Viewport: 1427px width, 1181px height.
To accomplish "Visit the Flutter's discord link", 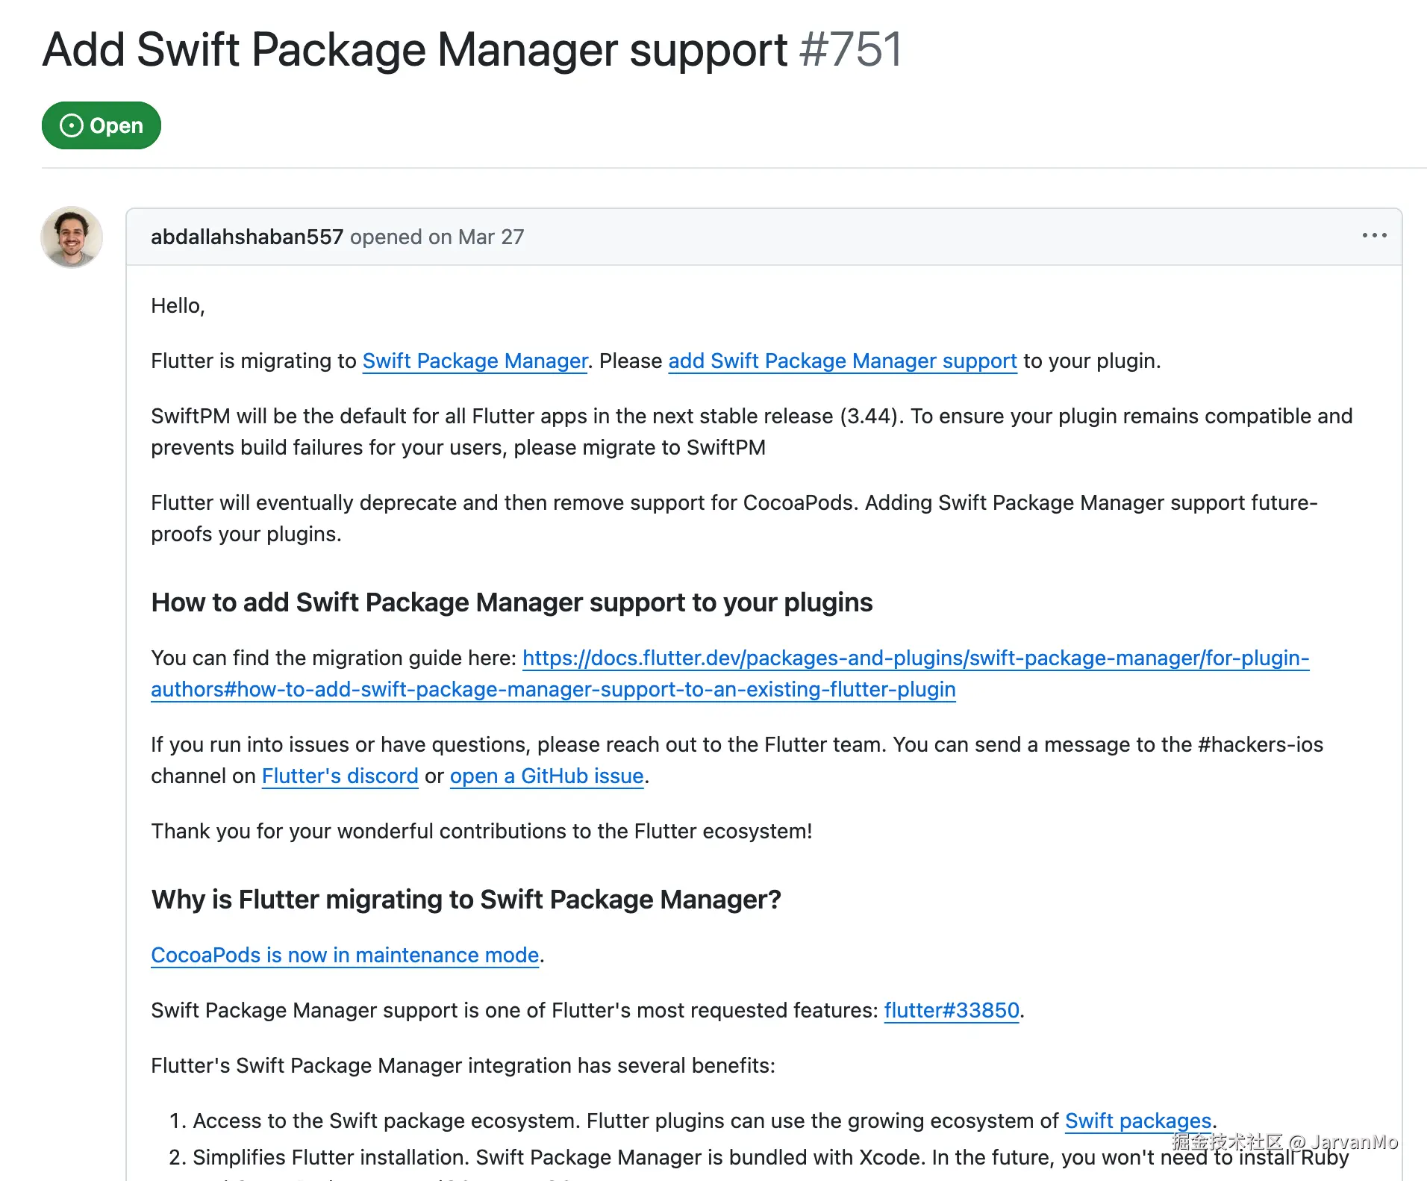I will pos(340,776).
